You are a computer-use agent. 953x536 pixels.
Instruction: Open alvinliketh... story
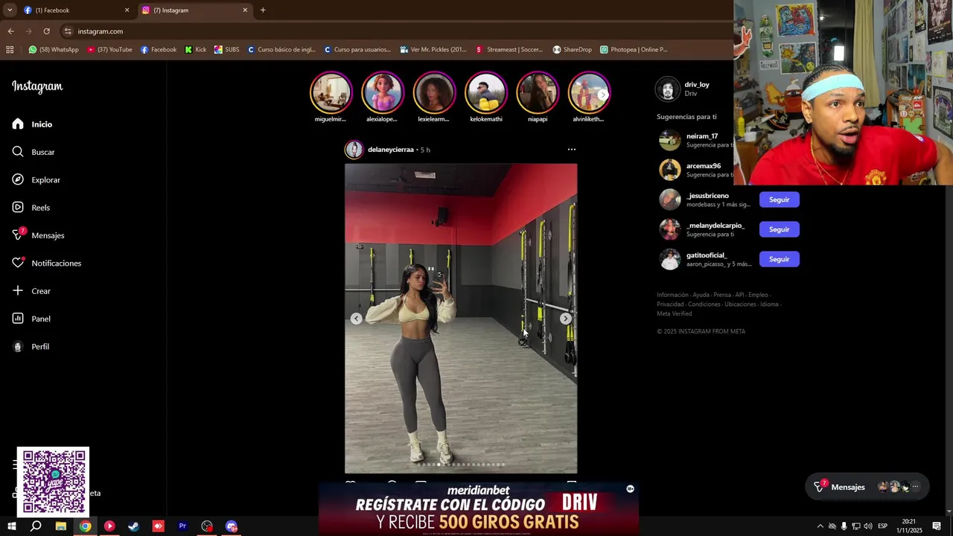pyautogui.click(x=588, y=98)
